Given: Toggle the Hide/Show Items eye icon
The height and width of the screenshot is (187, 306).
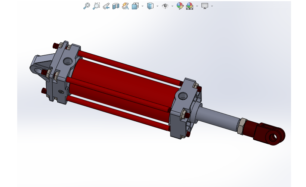Looking at the screenshot, I should pos(165,6).
